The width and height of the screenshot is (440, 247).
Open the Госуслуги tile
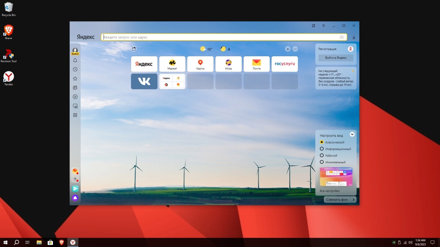pos(285,64)
